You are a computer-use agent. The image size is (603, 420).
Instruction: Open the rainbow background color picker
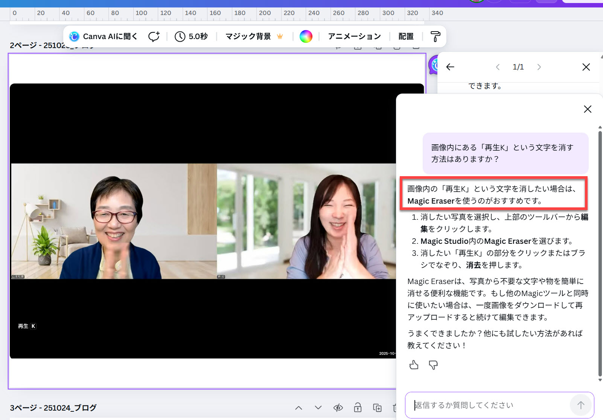[x=306, y=36]
